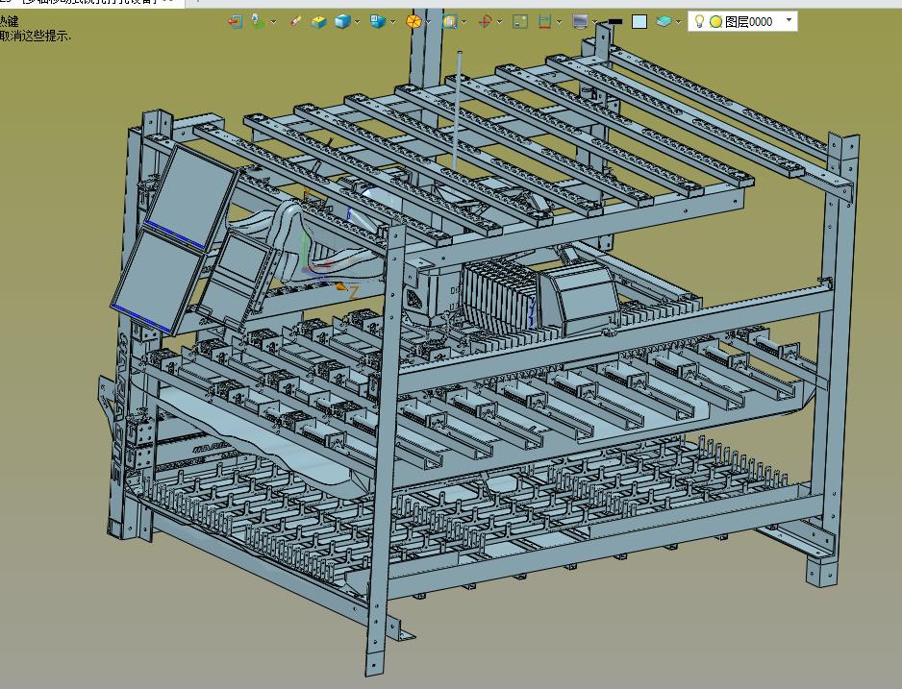
Task: Select the eraser/brush tool icon
Action: click(x=295, y=22)
